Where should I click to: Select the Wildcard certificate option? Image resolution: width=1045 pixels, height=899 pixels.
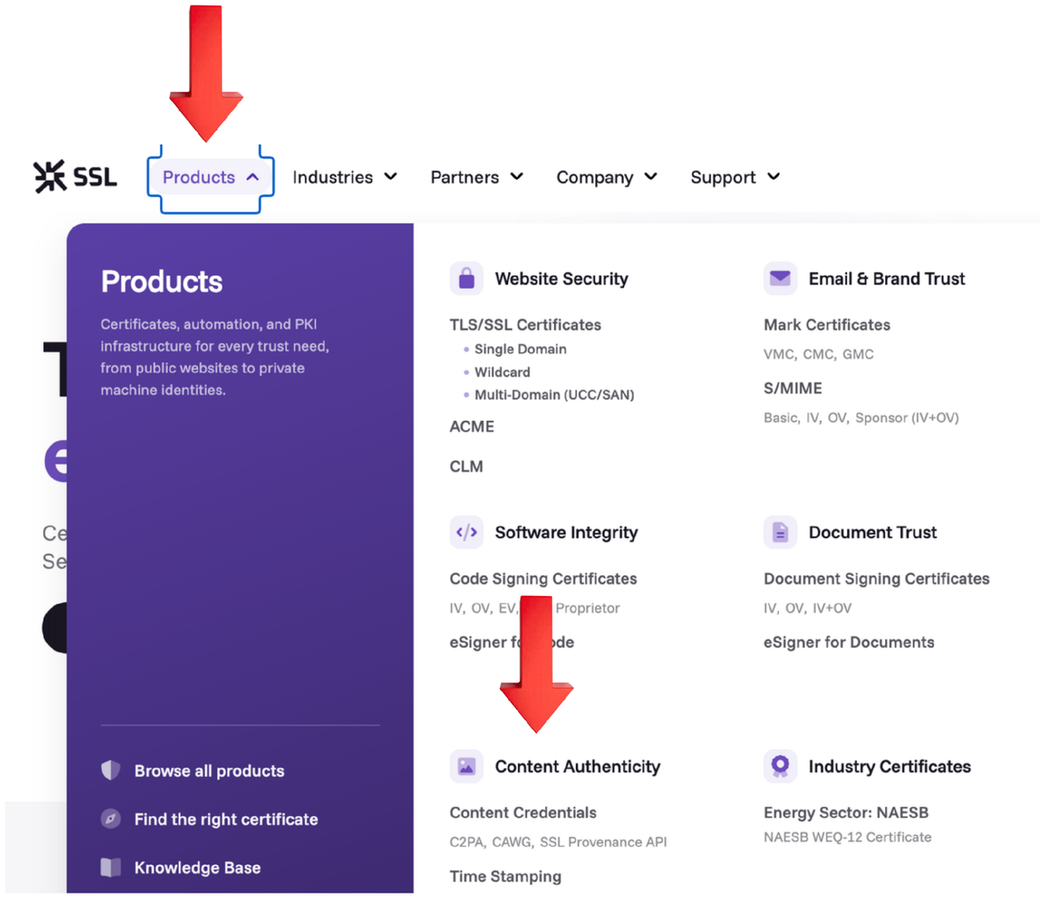point(502,372)
